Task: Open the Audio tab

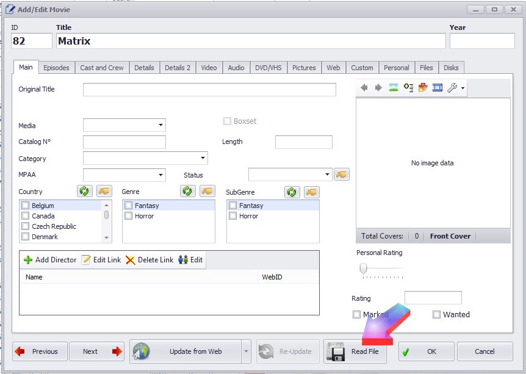Action: (236, 68)
